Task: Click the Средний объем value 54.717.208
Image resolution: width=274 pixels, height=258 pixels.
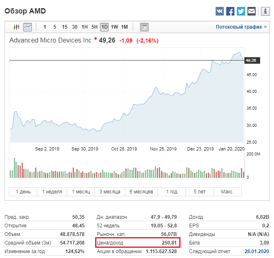Action: click(72, 243)
